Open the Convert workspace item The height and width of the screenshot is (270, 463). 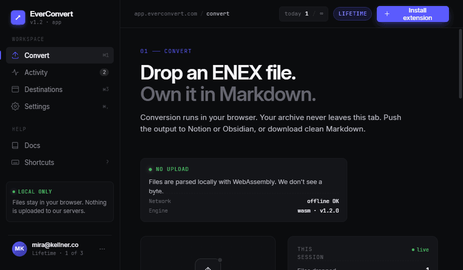coord(60,55)
